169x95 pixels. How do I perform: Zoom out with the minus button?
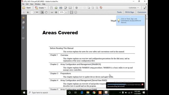click(52, 12)
